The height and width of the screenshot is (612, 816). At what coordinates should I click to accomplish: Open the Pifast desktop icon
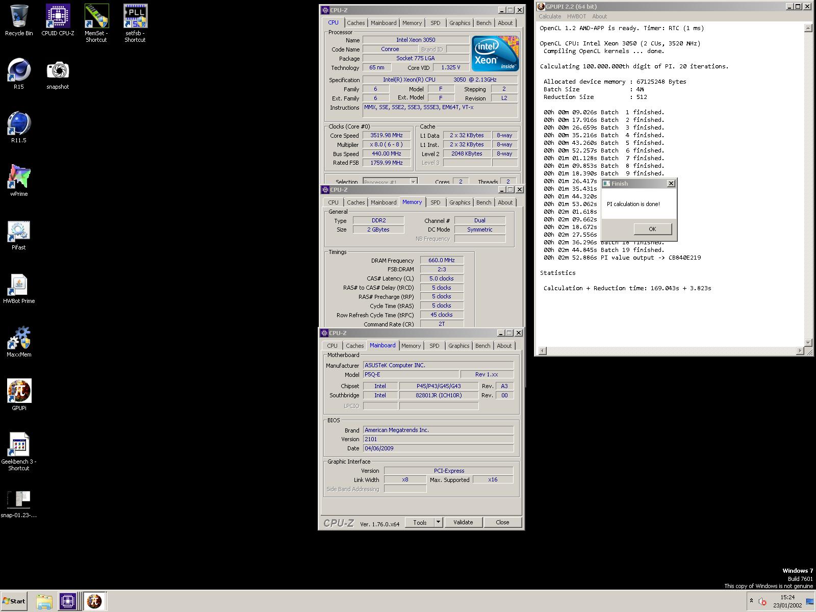19,231
